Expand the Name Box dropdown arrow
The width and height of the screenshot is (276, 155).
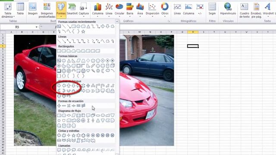[36, 27]
